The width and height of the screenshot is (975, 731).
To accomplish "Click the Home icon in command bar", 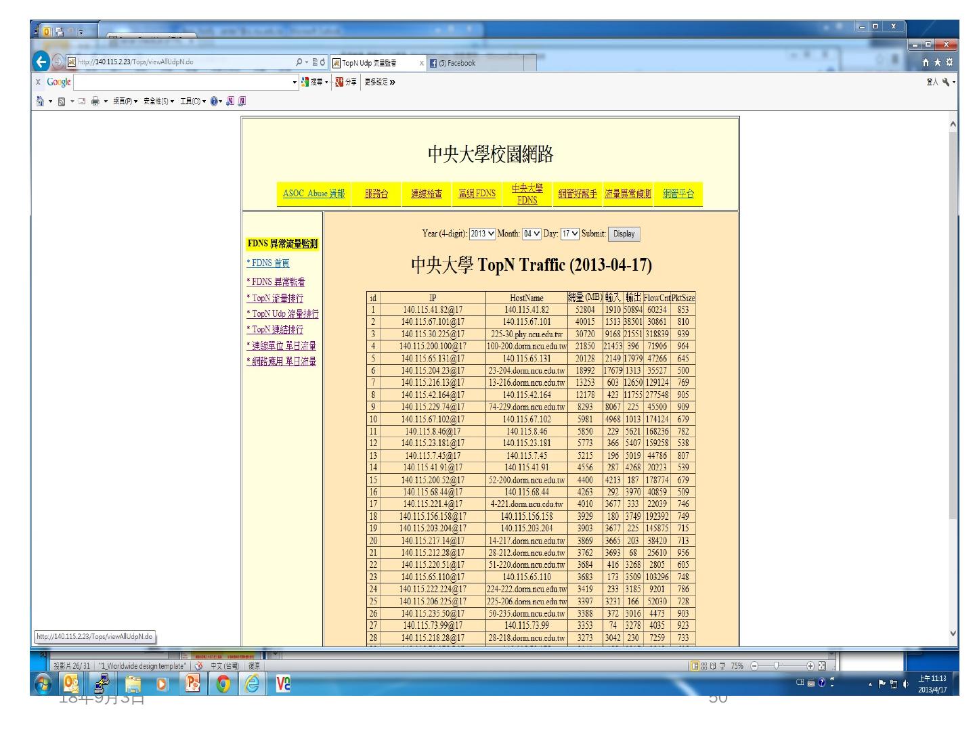I will [41, 102].
